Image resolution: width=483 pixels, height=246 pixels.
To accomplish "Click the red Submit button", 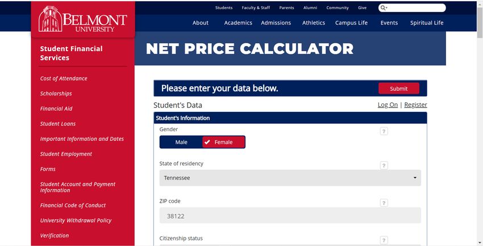I will tap(399, 89).
